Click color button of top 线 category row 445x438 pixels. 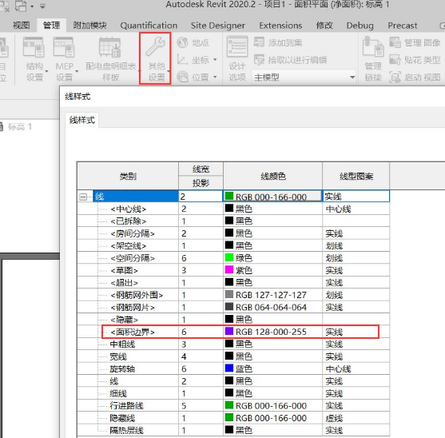pyautogui.click(x=272, y=197)
